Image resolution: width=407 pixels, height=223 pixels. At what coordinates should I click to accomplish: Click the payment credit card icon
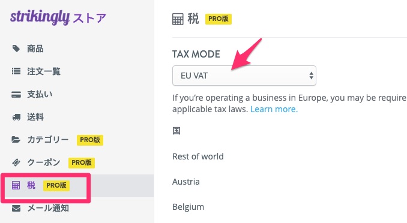(x=16, y=94)
